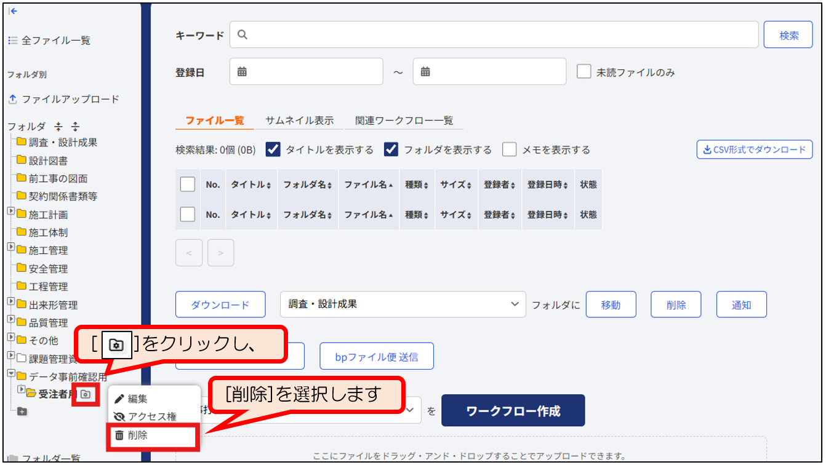Click the 検索 button
The width and height of the screenshot is (826, 465).
[788, 34]
